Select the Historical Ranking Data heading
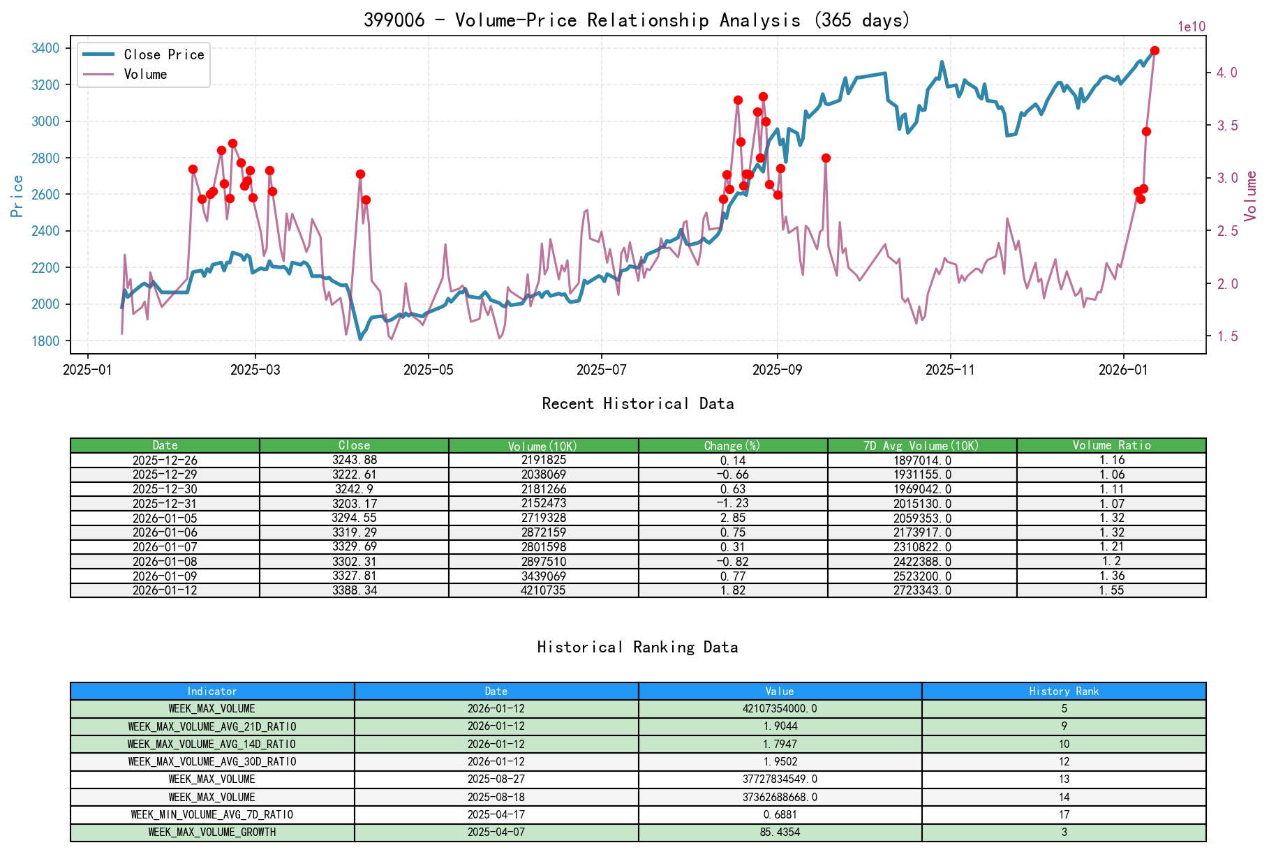 637,647
